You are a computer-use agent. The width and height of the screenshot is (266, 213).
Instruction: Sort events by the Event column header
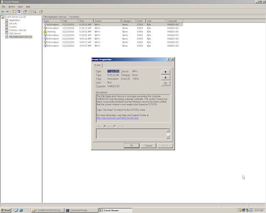point(140,21)
